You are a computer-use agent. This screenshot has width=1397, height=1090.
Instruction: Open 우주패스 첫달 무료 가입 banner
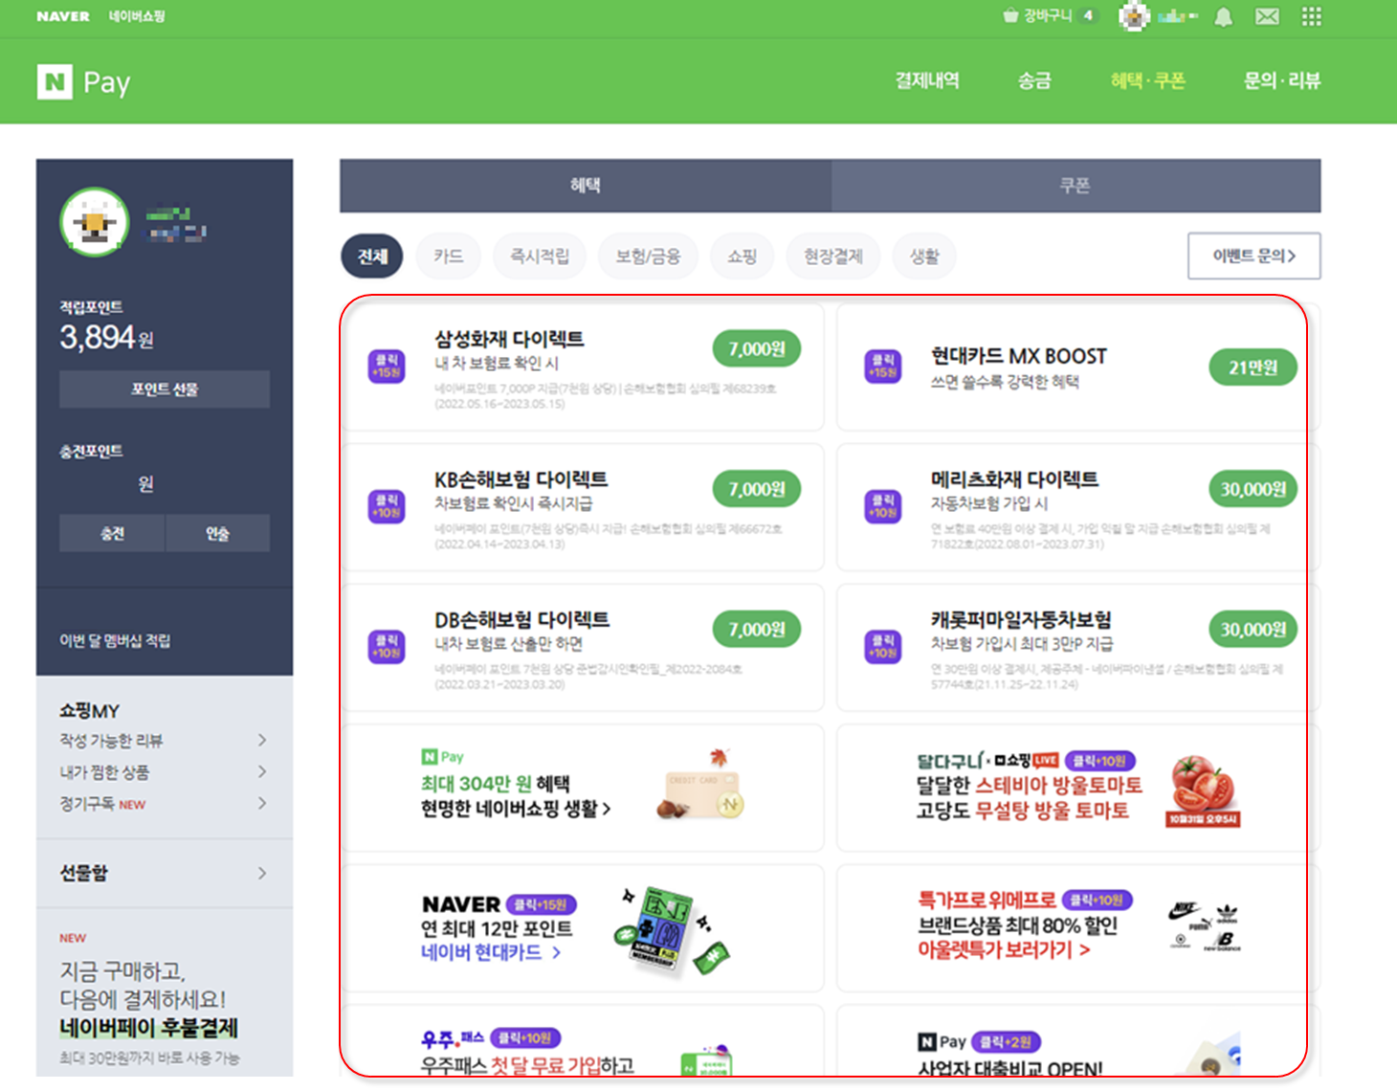click(x=583, y=1040)
